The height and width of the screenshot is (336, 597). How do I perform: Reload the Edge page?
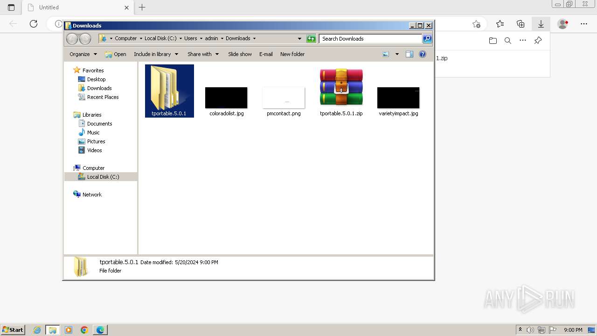pos(34,24)
